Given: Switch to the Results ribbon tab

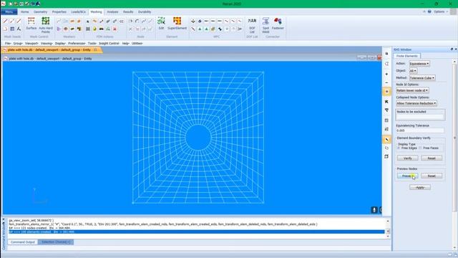Looking at the screenshot, I should click(128, 12).
